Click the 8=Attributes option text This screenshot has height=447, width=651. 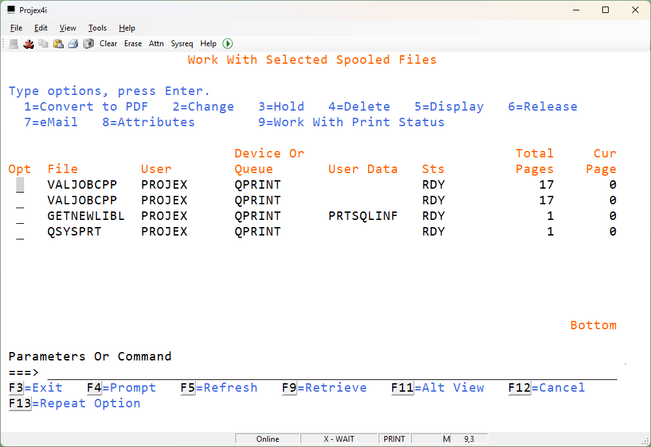148,122
